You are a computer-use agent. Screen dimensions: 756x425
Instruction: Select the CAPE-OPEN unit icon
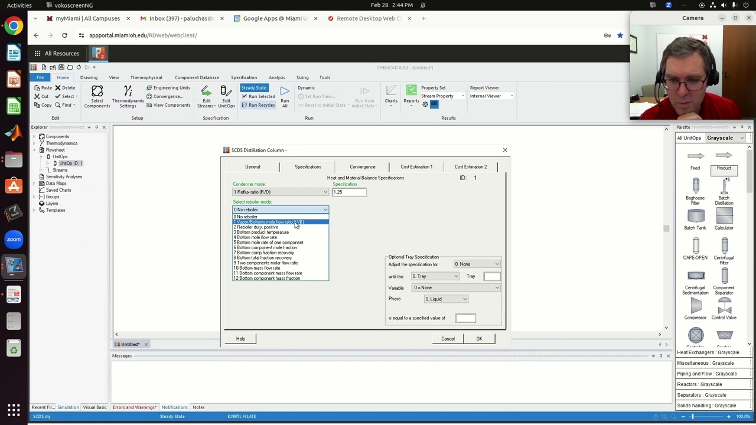695,246
